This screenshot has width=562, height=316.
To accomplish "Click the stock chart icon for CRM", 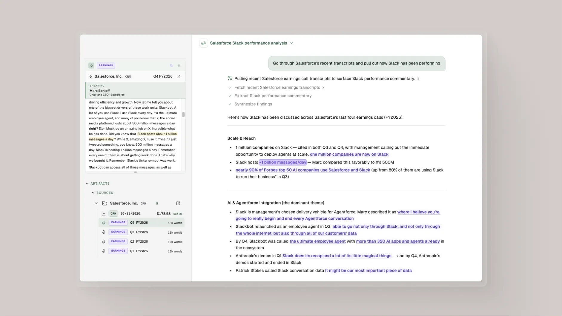I will [104, 214].
